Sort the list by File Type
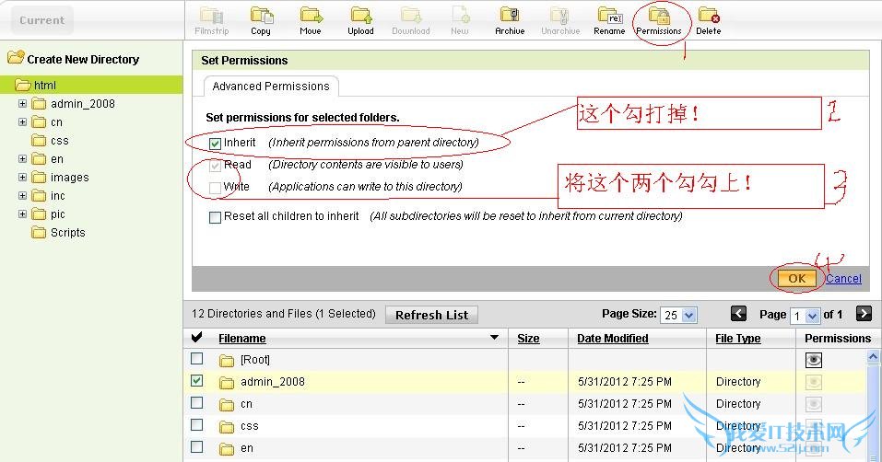Screen dimensions: 882x462 (738, 339)
